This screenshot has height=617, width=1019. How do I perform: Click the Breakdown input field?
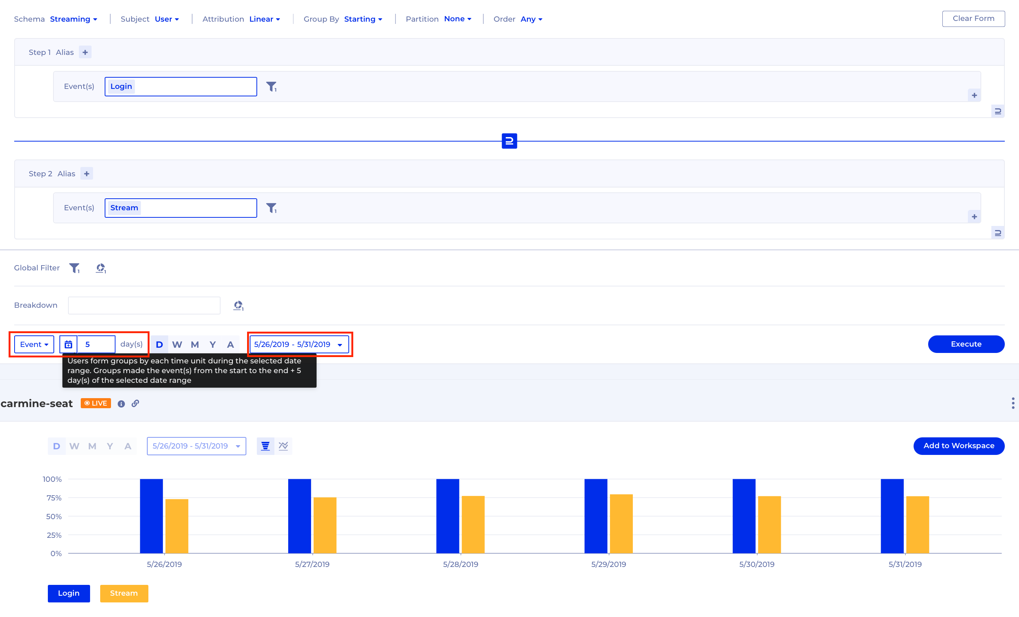tap(144, 306)
